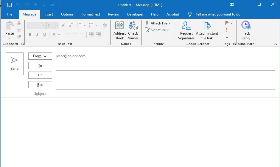
Task: Center the text alignment
Action: (75, 35)
